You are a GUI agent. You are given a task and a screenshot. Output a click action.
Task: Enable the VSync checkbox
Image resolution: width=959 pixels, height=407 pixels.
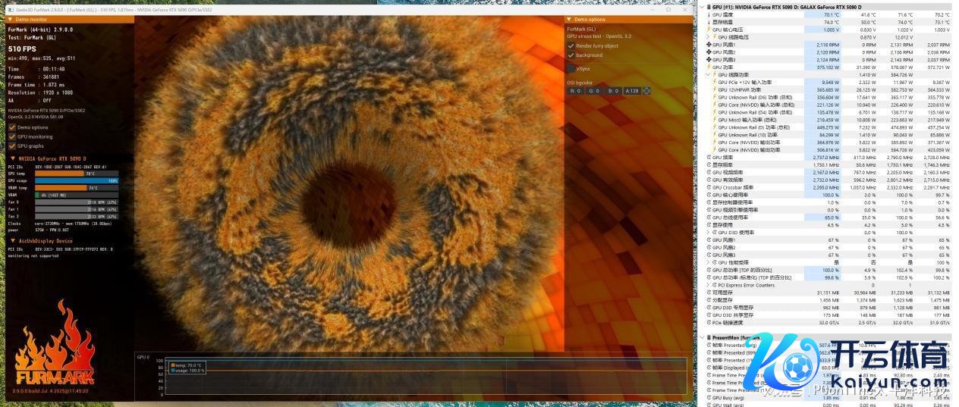pos(571,69)
